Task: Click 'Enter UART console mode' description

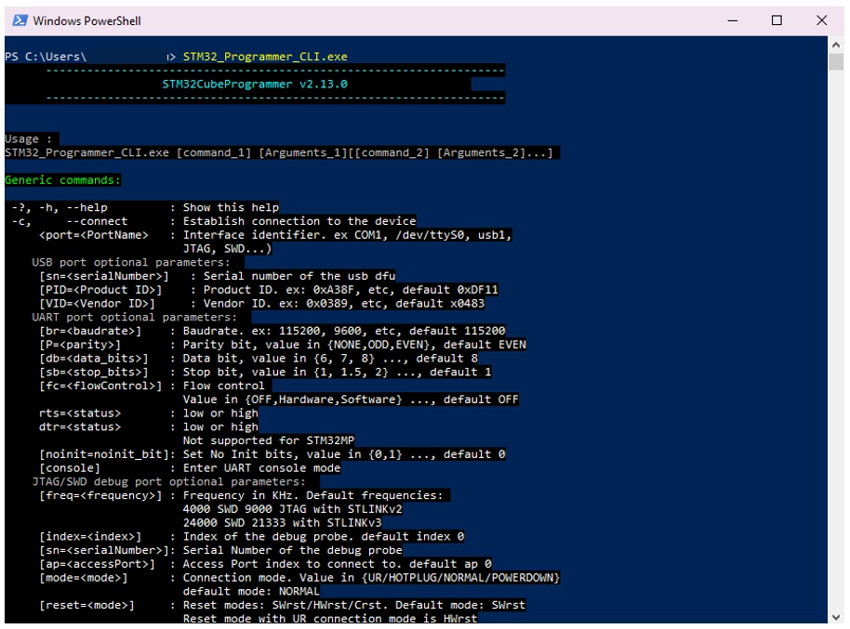Action: click(262, 467)
